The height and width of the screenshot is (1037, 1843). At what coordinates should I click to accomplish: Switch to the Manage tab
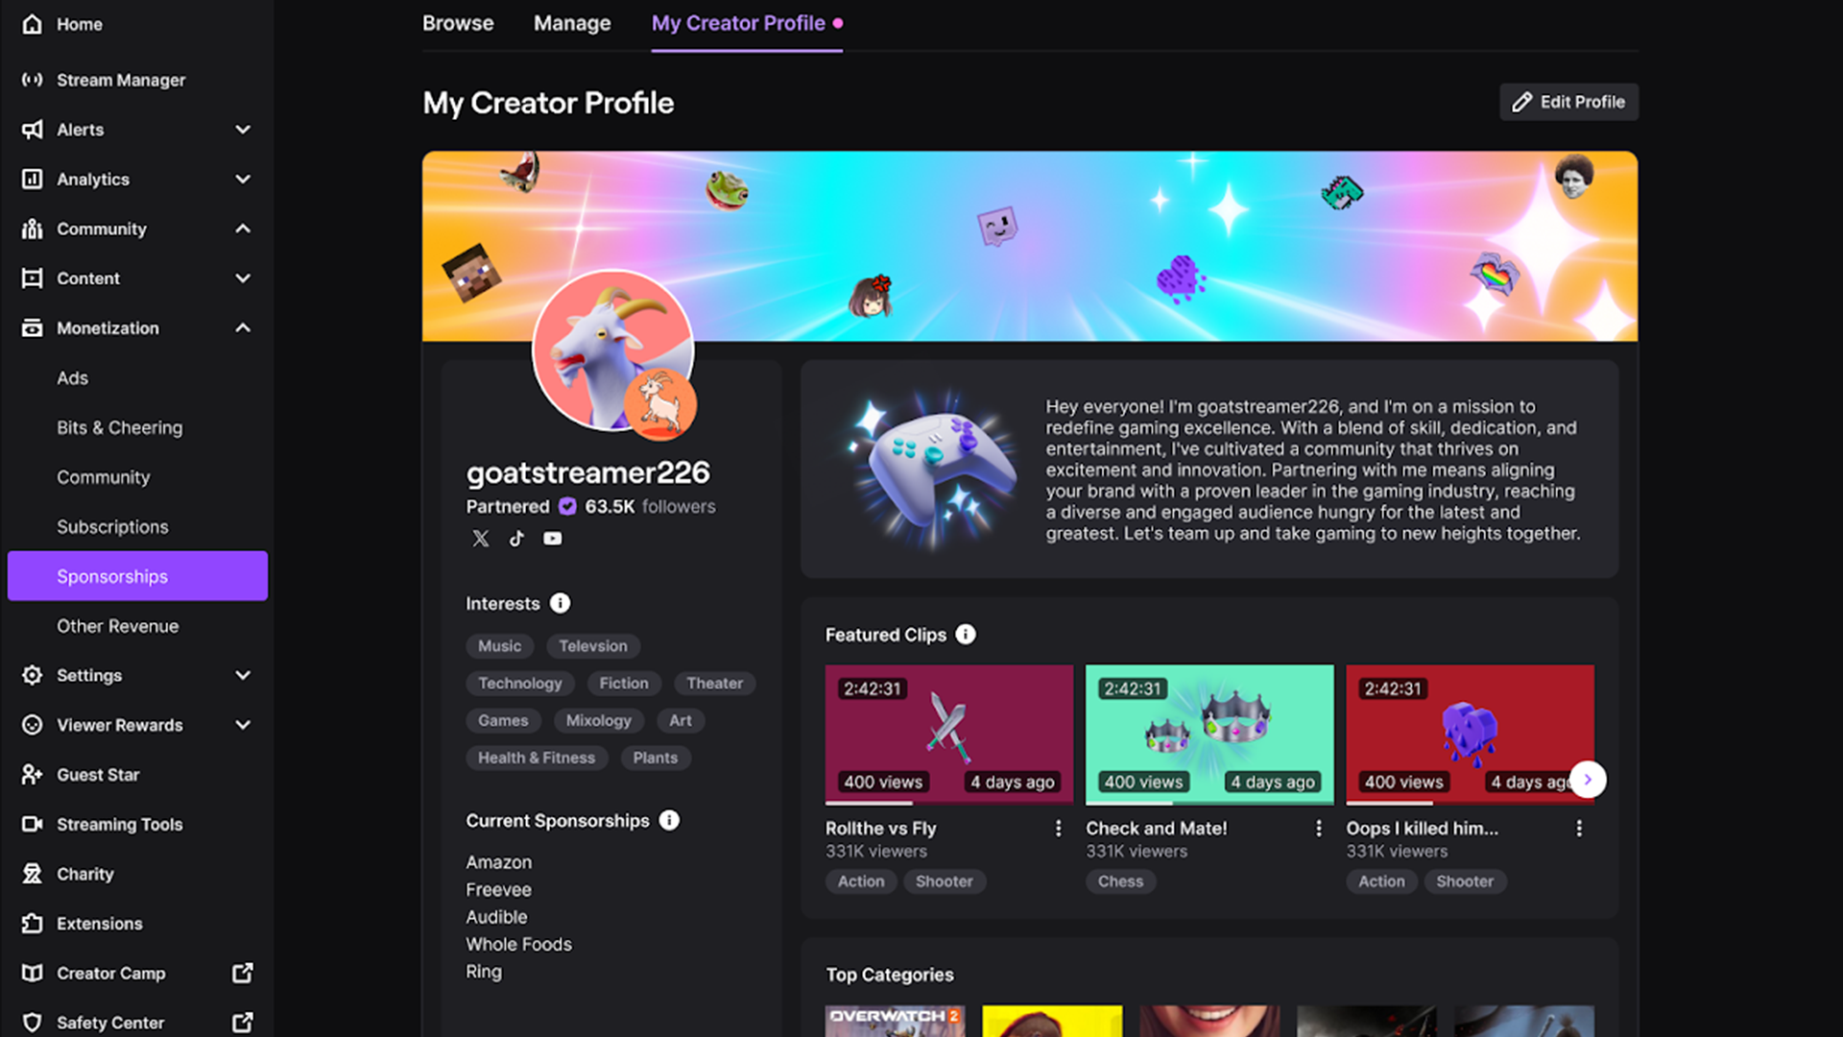[572, 23]
